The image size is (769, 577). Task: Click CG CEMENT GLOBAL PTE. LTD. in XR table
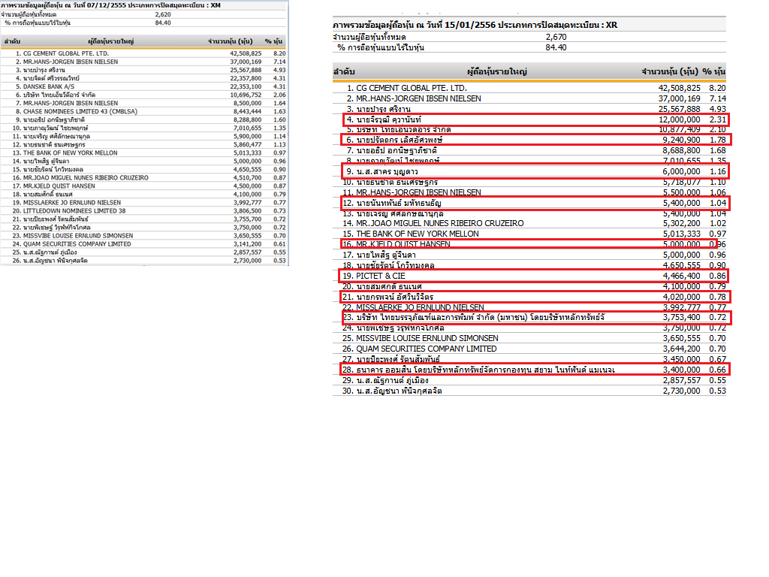411,88
